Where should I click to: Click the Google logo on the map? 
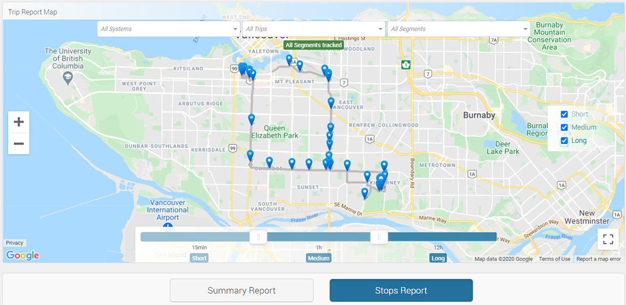click(23, 256)
